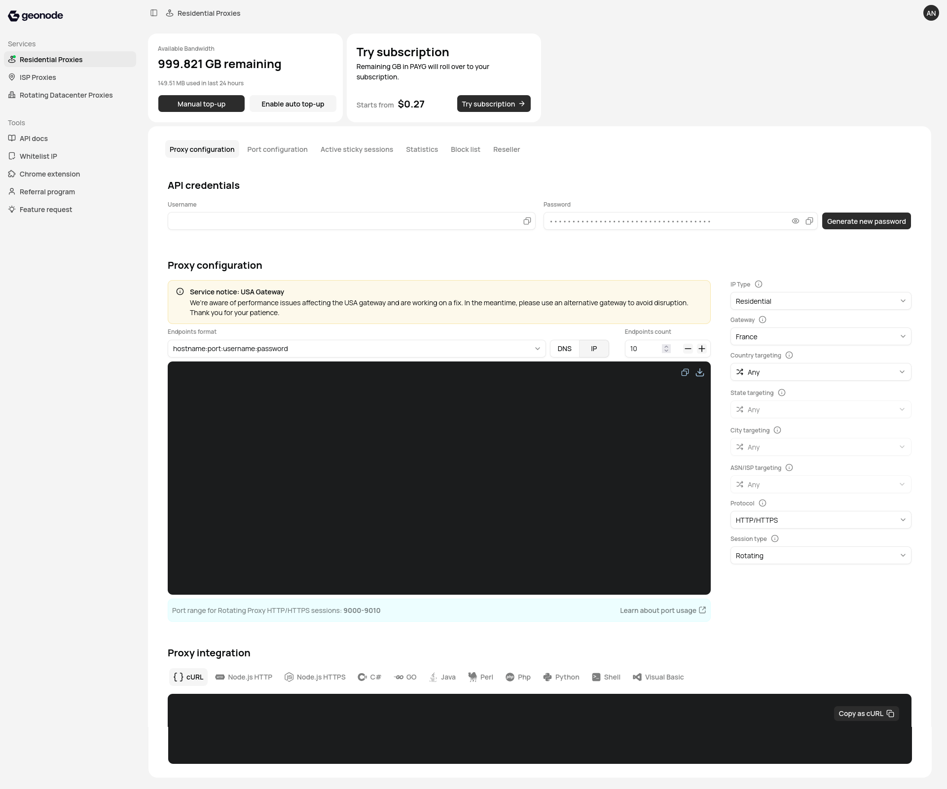Open the Gateway France dropdown
This screenshot has width=947, height=789.
(821, 337)
